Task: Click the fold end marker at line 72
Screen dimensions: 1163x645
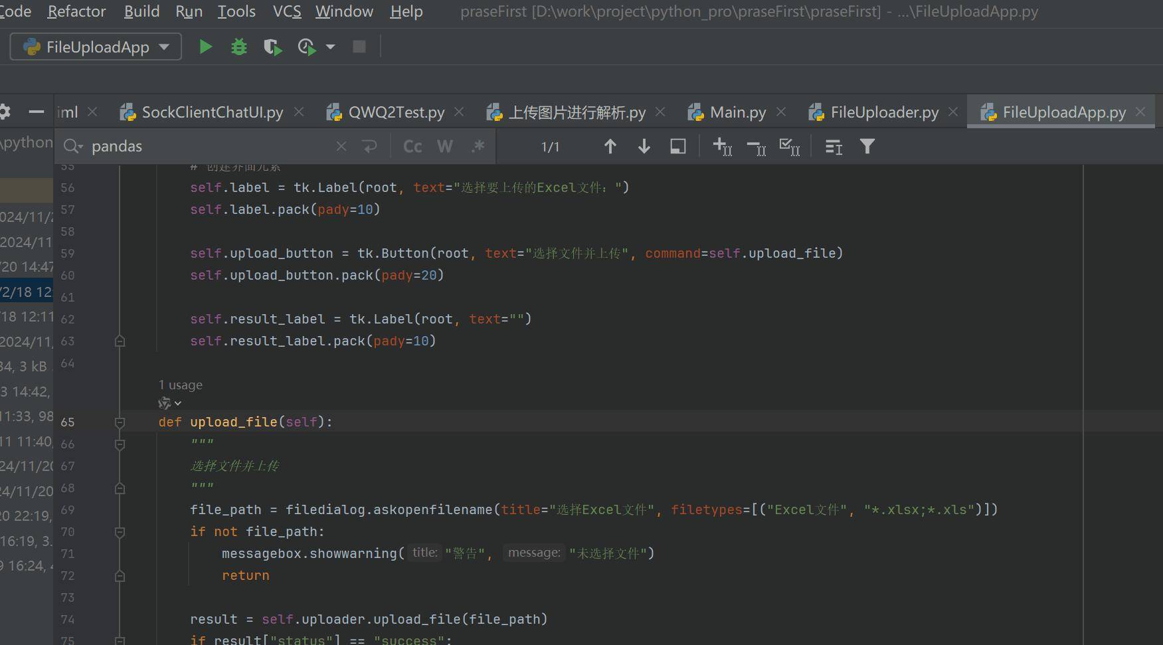Action: click(x=120, y=576)
